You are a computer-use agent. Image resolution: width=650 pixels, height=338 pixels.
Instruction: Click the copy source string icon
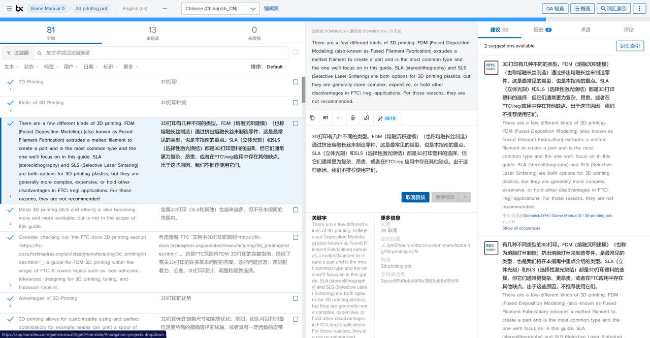click(312, 117)
